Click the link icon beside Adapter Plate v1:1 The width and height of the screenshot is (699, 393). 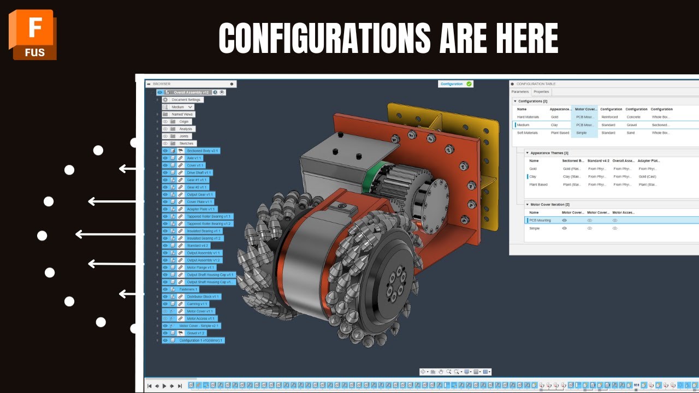point(180,209)
